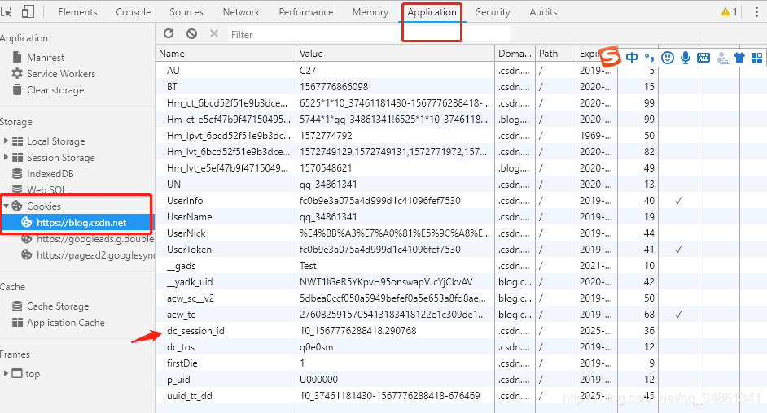Switch to the Memory tab
The image size is (767, 413).
pos(370,11)
